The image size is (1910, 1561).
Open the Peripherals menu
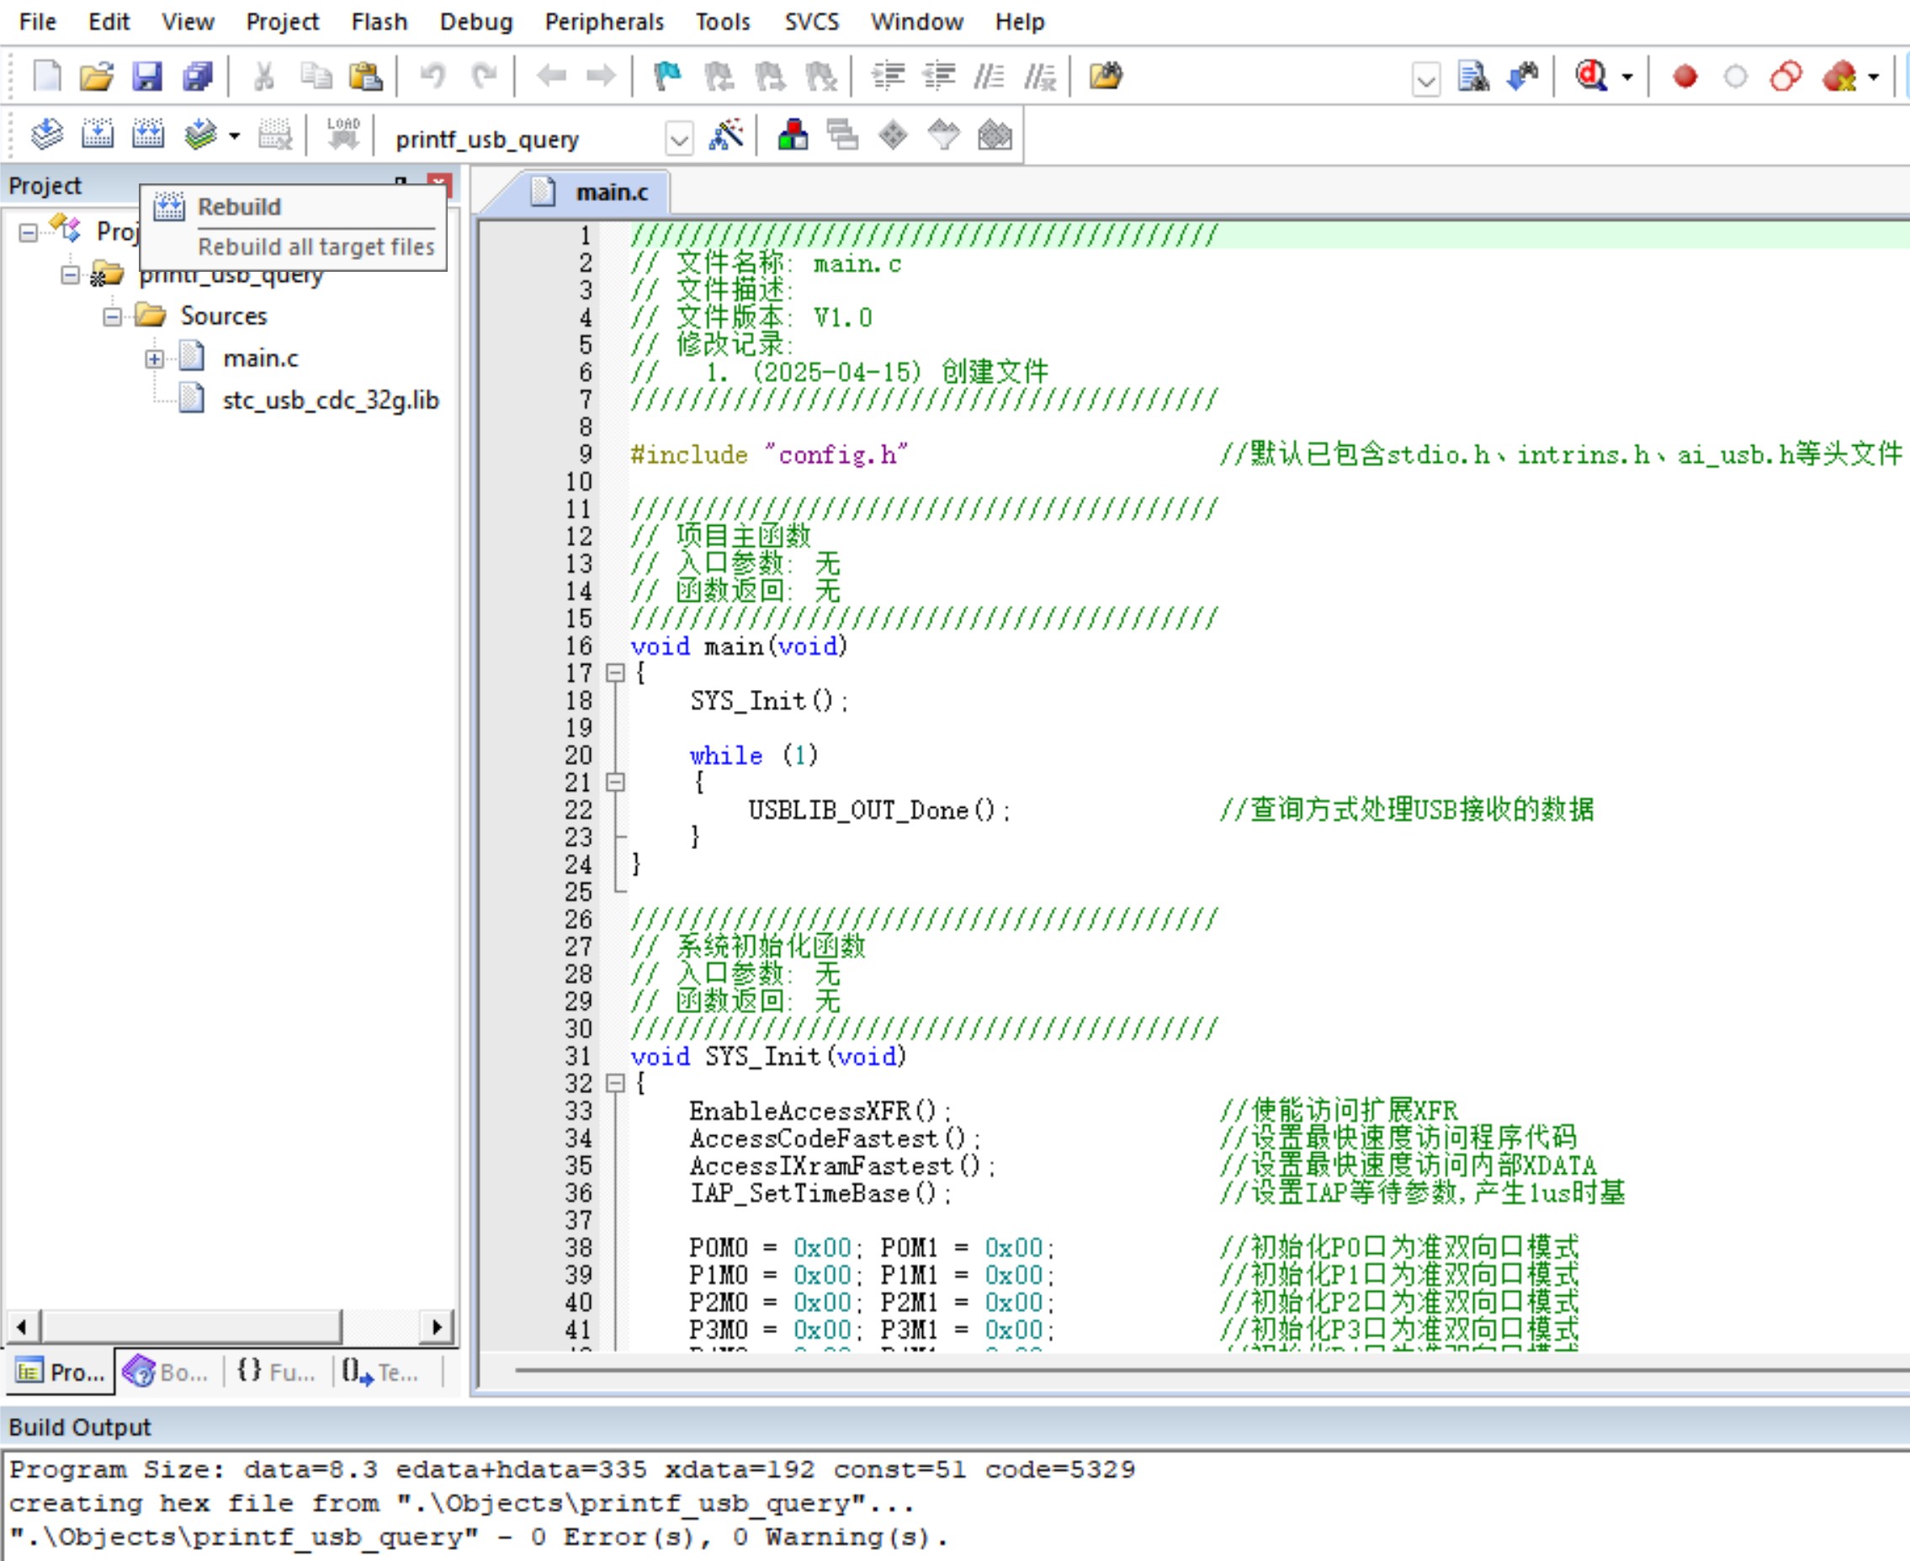pyautogui.click(x=604, y=22)
